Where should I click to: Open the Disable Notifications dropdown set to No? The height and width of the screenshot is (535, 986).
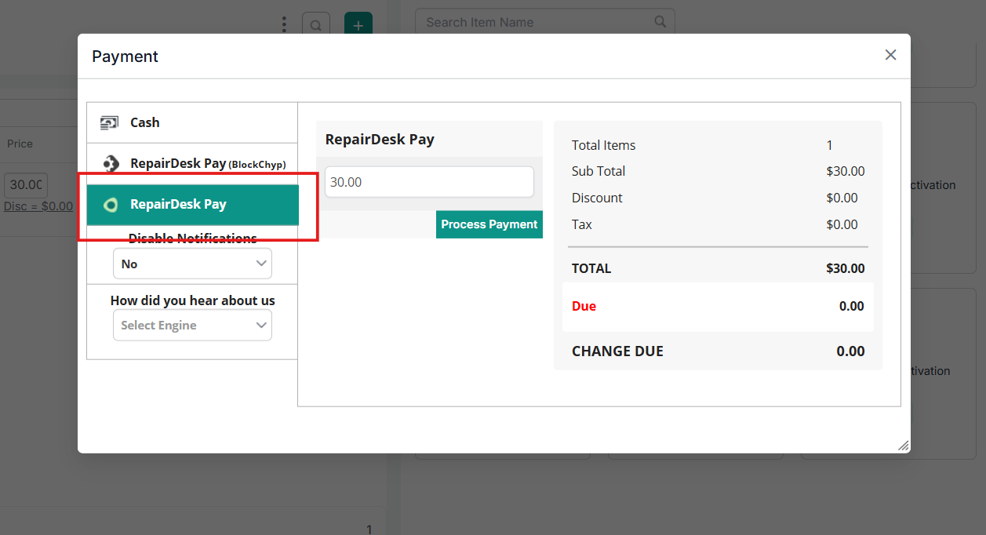point(192,264)
